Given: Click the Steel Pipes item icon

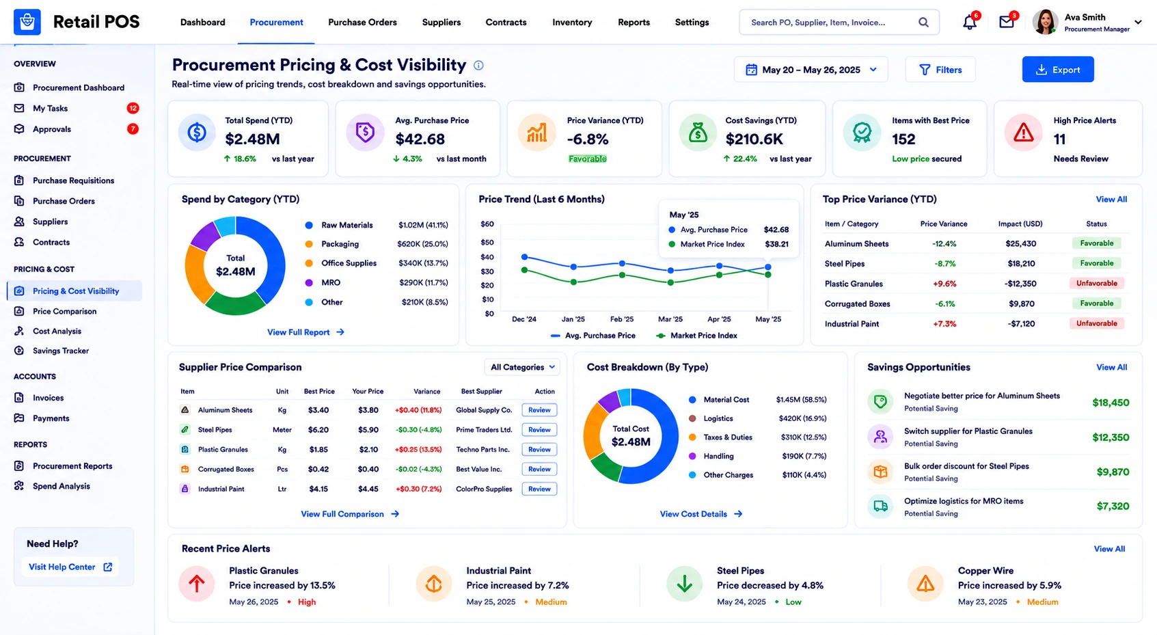Looking at the screenshot, I should coord(185,430).
